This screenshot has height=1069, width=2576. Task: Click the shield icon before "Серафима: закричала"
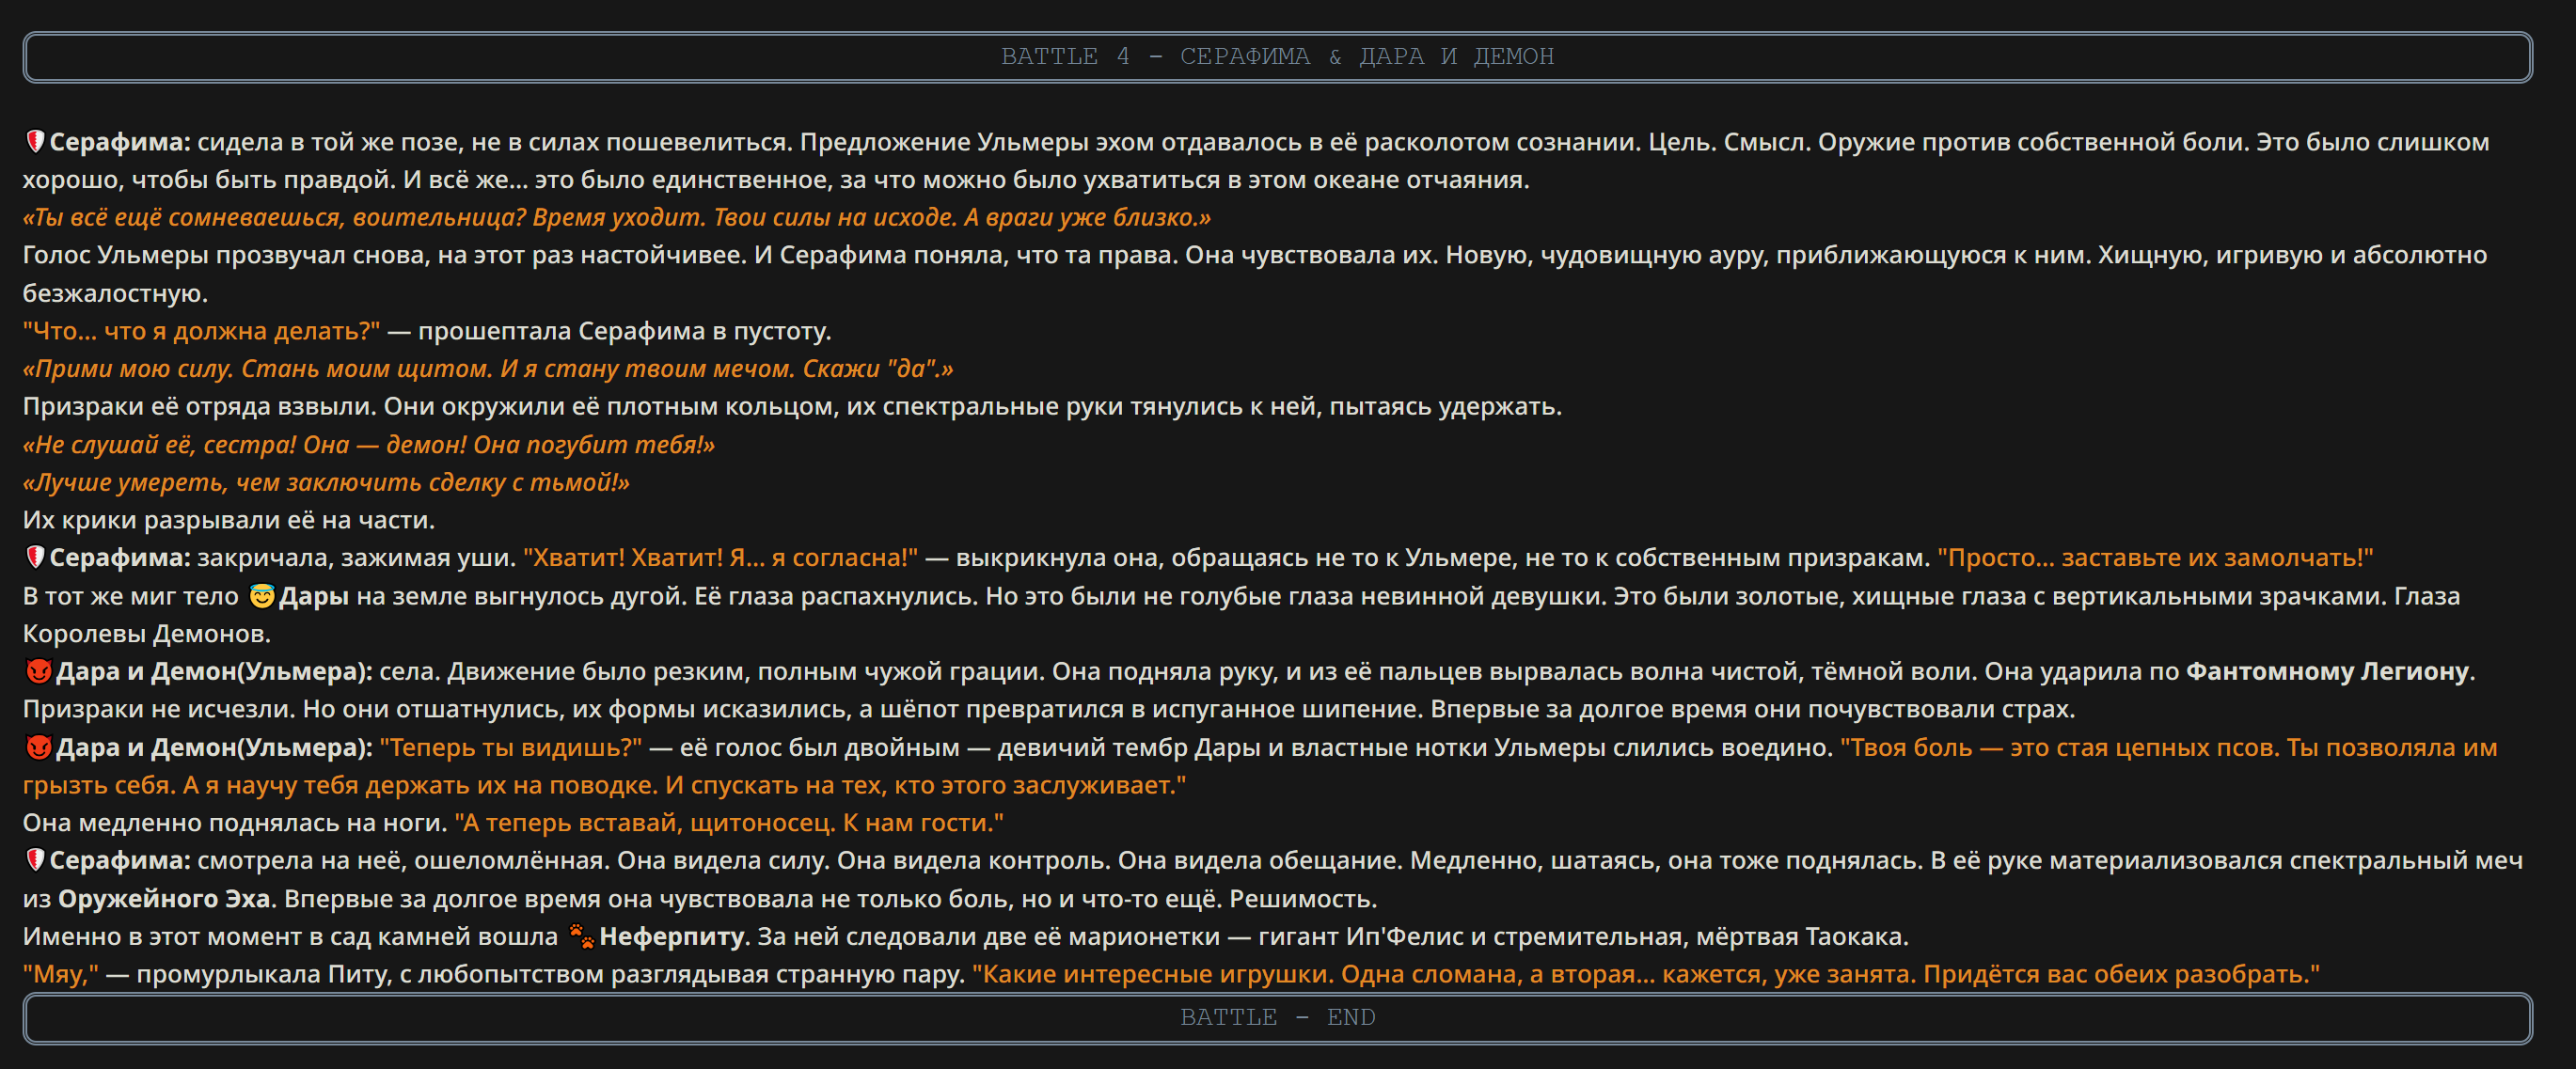pos(35,558)
